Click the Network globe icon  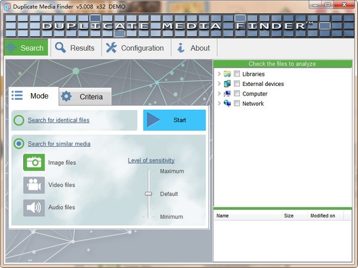[227, 103]
